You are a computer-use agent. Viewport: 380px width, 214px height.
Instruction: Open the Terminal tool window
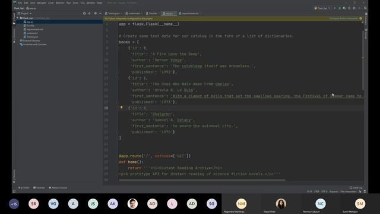tap(39, 188)
